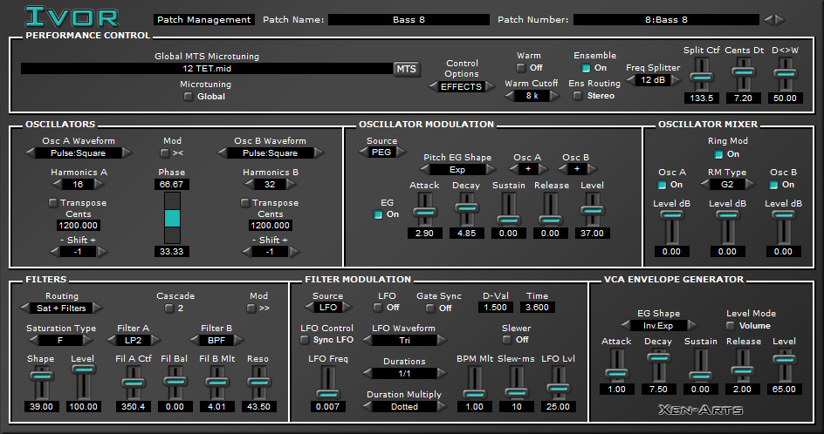Click right arrow of Freq Splitter 12 dB
Viewport: 824px width, 434px height.
click(x=676, y=80)
